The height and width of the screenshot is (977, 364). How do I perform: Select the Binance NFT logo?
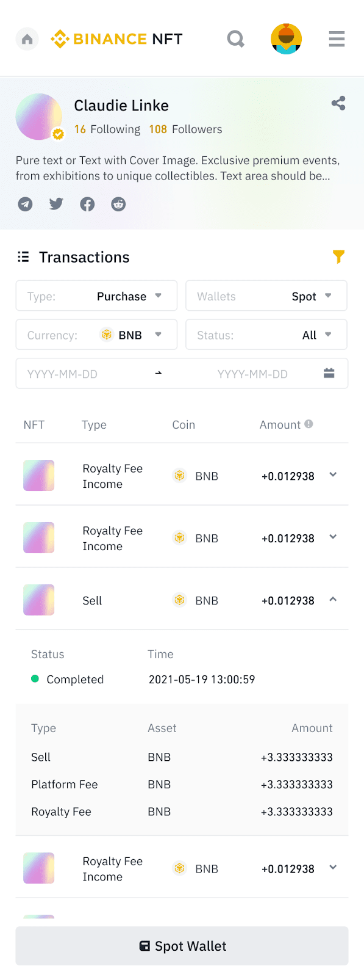117,38
